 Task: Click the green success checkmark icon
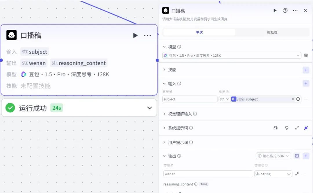tap(10, 108)
